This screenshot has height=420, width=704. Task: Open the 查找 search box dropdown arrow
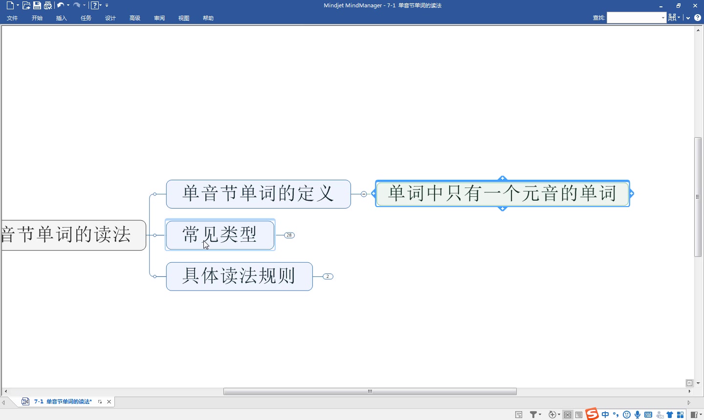pos(663,18)
